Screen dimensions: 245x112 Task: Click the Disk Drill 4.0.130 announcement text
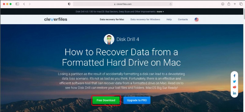click(116, 12)
